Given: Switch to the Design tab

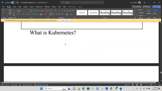Looking at the screenshot, I should (x=25, y=7).
